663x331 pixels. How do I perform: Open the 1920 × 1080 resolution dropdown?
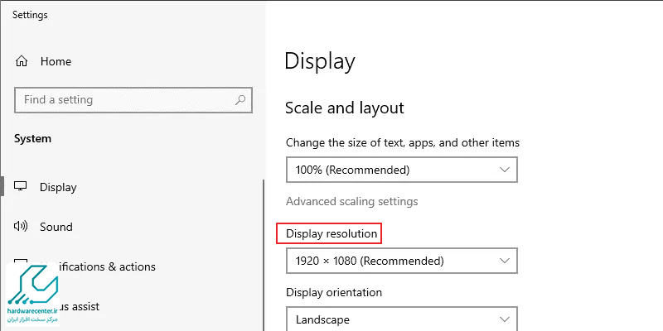(x=401, y=261)
